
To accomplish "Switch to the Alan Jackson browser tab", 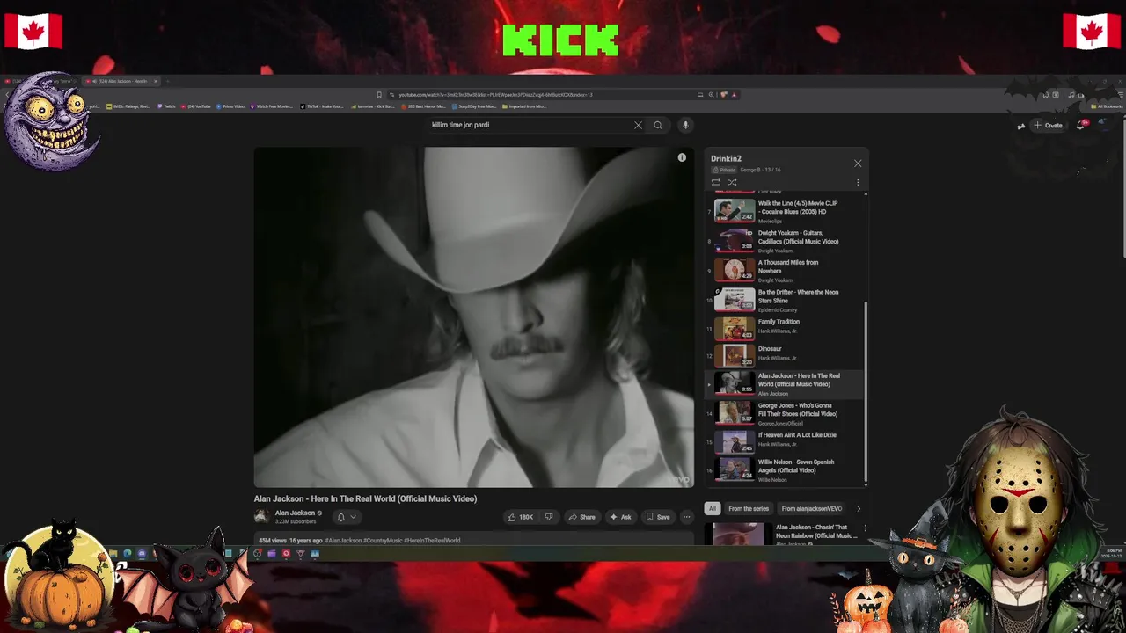I will pyautogui.click(x=123, y=81).
